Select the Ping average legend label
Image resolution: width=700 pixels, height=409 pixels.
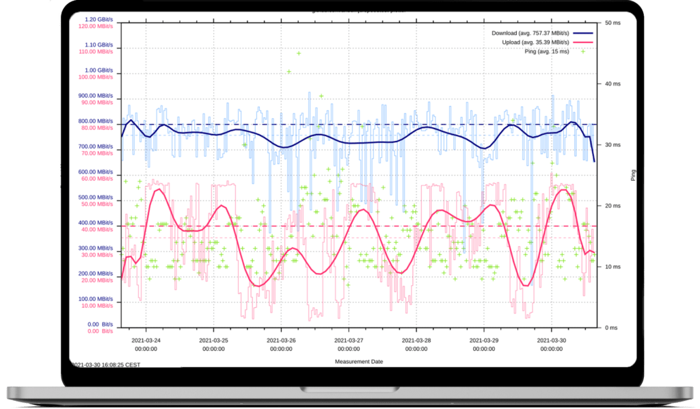(x=545, y=51)
